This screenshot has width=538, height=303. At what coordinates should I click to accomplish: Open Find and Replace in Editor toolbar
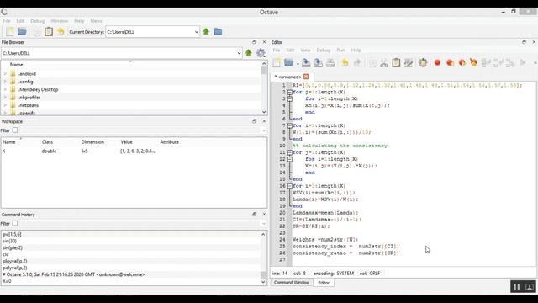(409, 63)
